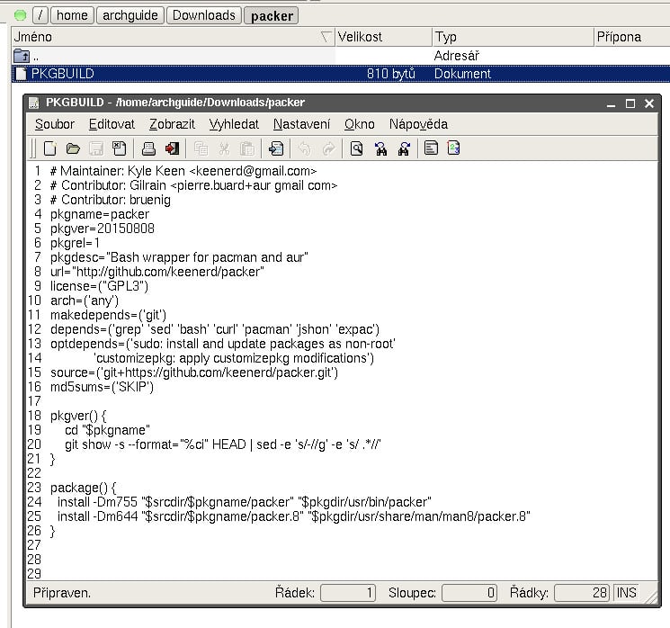
Task: Click the toolbar drag handle grip
Action: coord(33,148)
